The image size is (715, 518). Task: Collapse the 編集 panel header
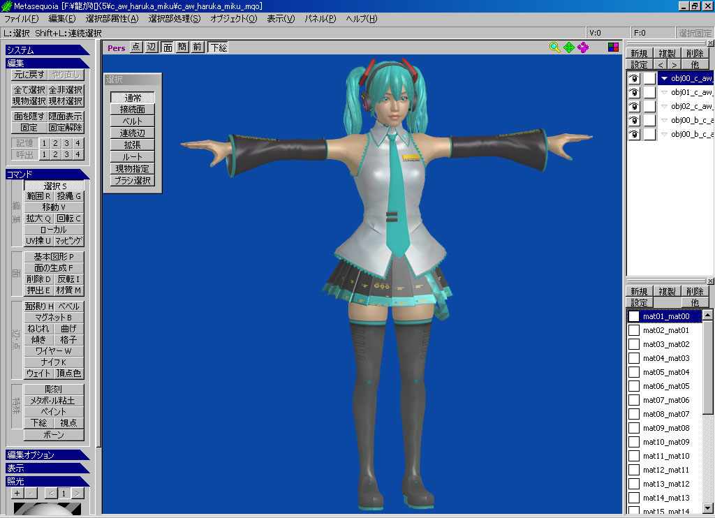pos(47,63)
